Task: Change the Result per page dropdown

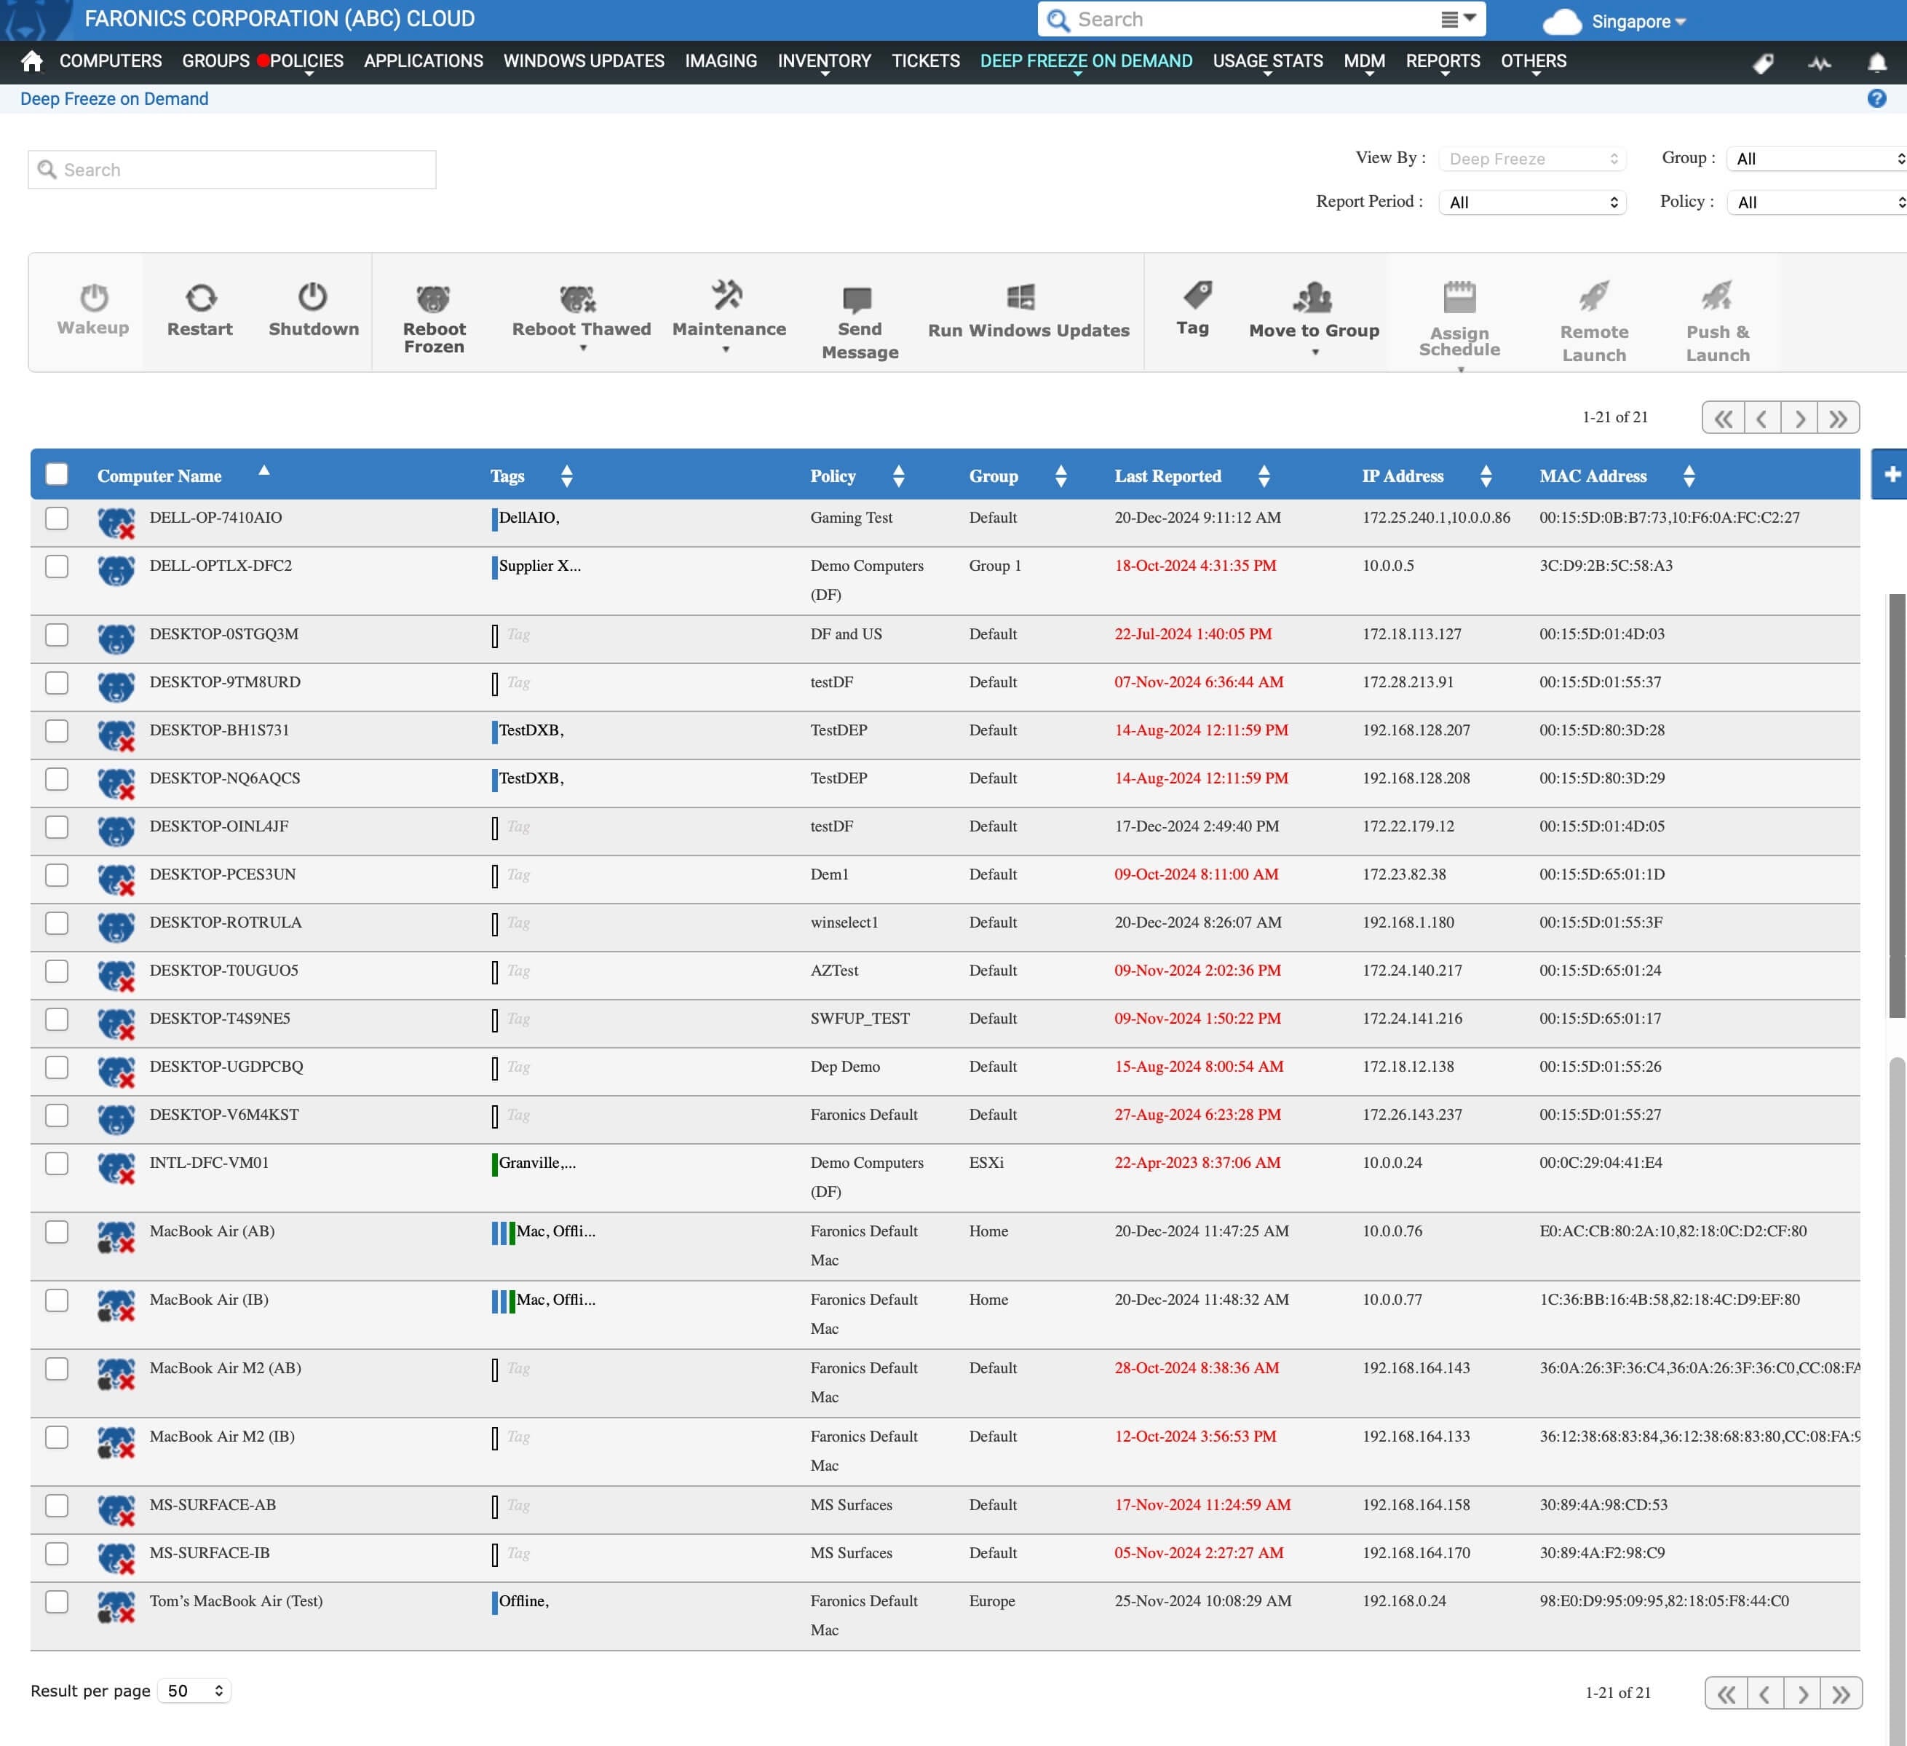Action: click(x=194, y=1691)
